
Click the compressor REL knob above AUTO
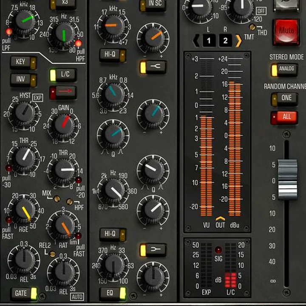[64, 272]
